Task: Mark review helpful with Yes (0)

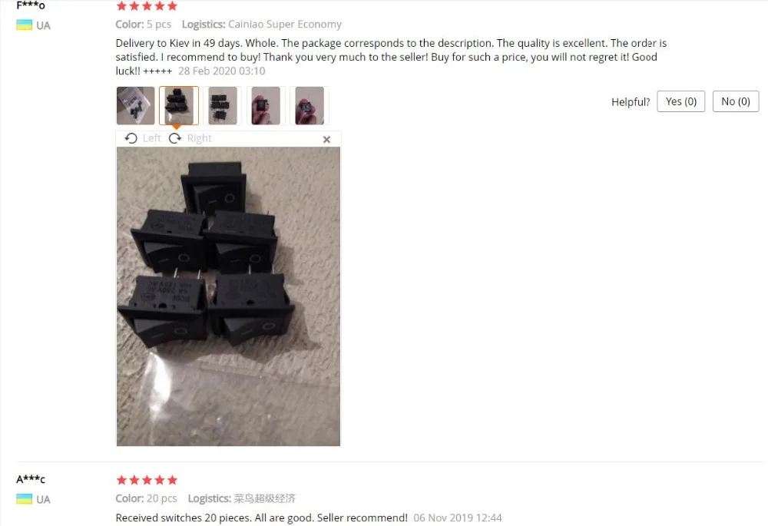Action: coord(680,101)
